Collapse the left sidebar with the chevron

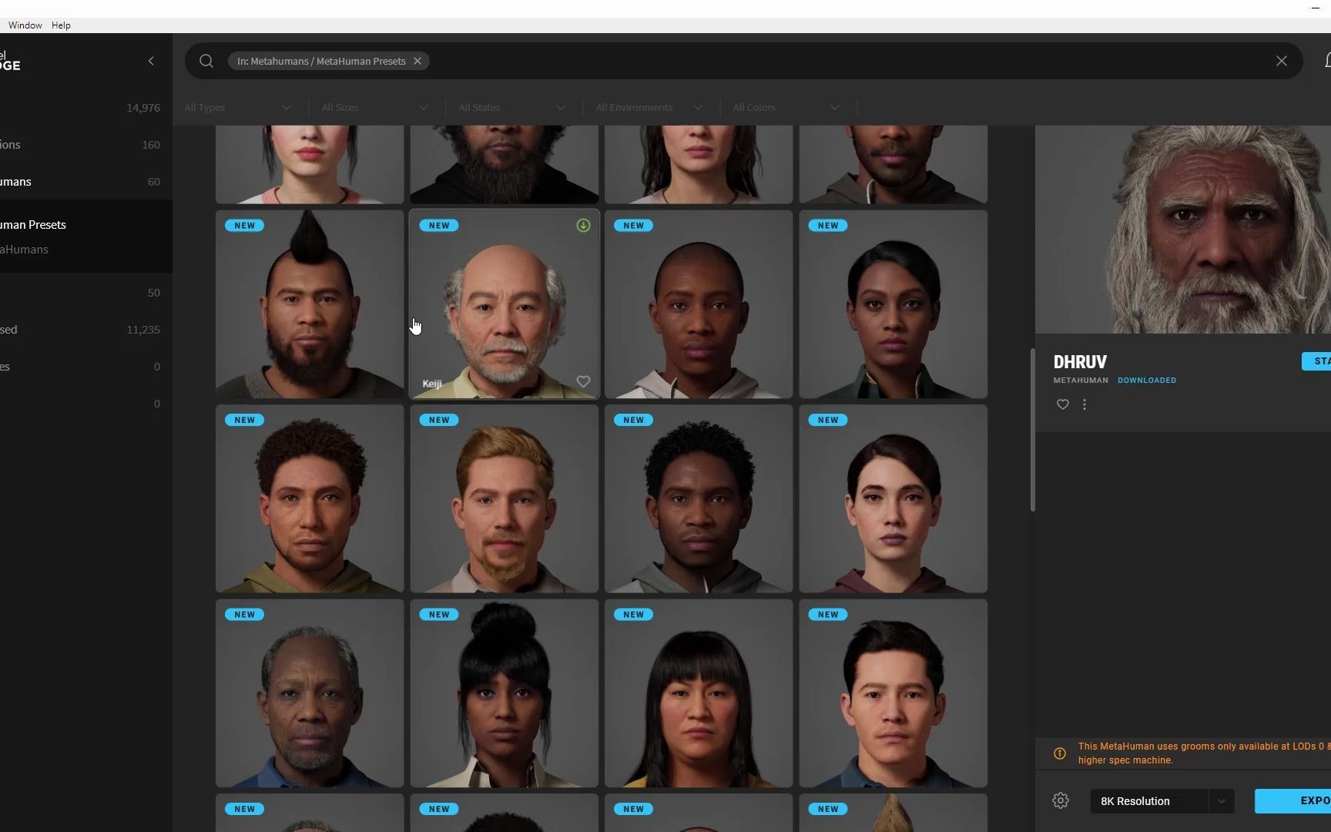pyautogui.click(x=151, y=61)
